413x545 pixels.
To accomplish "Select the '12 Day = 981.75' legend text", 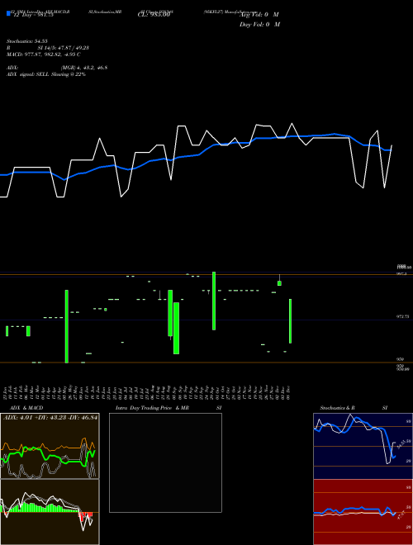I will (33, 15).
